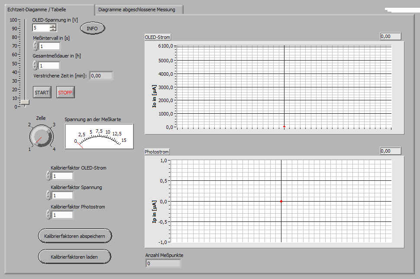Click the Kalibrierfaktor Photostrom stepper arrows
420x279 pixels.
click(48, 215)
